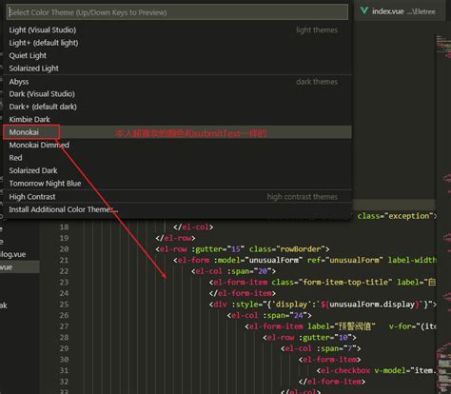Open log.vue file in explorer

coord(13,254)
